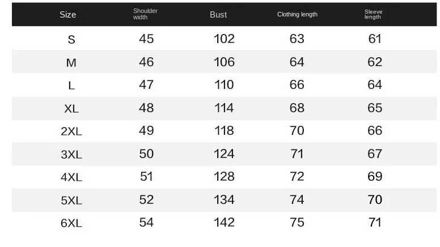Screen dimensions: 440x247
Task: Click the 6XL size row label
Action: tap(71, 223)
